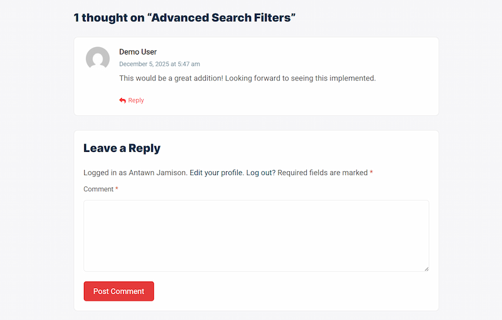Screen dimensions: 502x320
Task: Open the Reply link on Demo User's comment
Action: click(x=136, y=100)
